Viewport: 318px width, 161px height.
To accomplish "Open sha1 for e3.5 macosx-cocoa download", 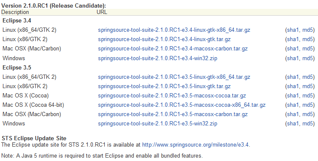I will [x=293, y=95].
